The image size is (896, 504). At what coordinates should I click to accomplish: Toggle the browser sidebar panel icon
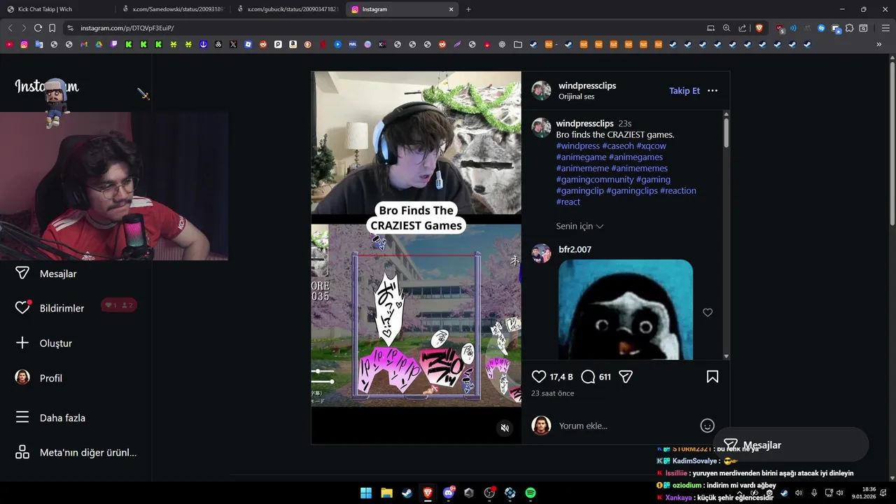coord(864,28)
